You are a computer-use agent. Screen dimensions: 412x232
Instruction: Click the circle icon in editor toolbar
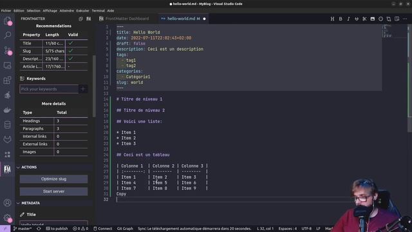[x=380, y=19]
